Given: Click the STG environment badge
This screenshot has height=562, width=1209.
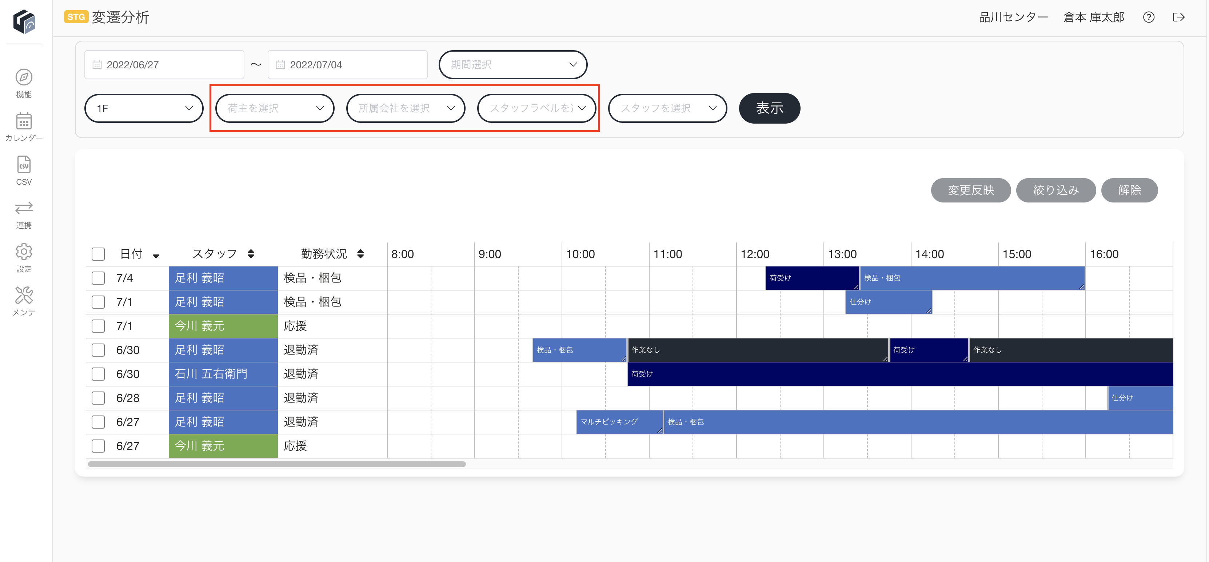Looking at the screenshot, I should 76,17.
